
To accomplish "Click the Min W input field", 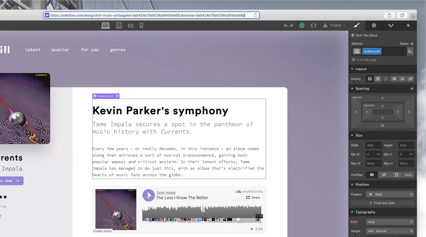I will tap(373, 154).
